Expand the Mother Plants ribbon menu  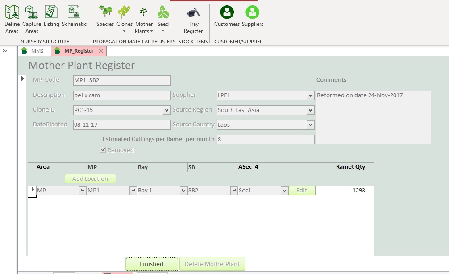[x=144, y=20]
